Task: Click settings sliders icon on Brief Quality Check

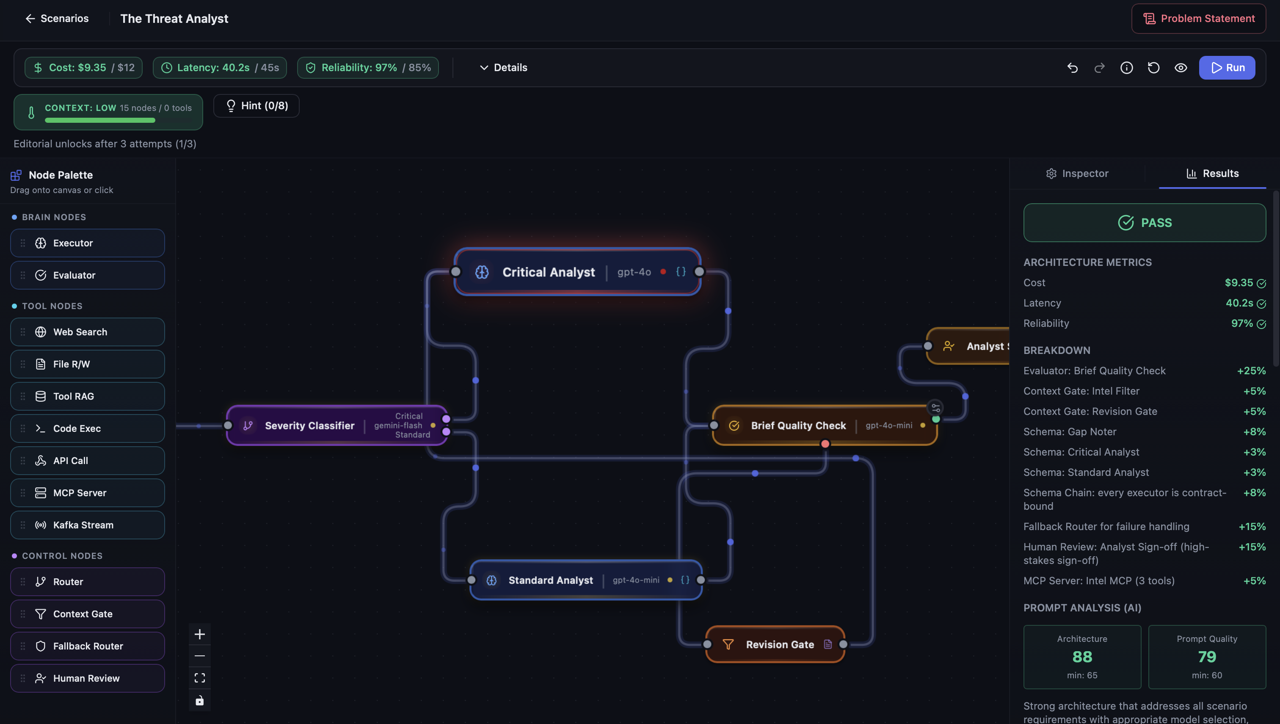Action: (935, 408)
